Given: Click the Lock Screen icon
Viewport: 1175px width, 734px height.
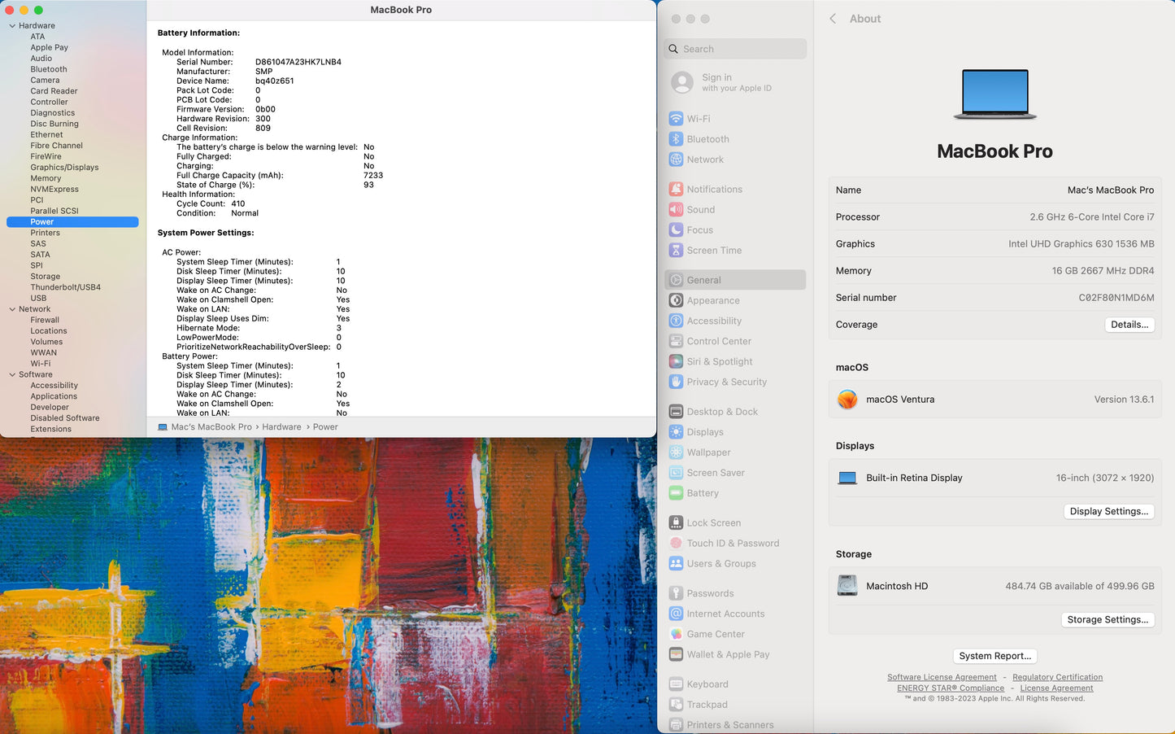Looking at the screenshot, I should point(676,522).
